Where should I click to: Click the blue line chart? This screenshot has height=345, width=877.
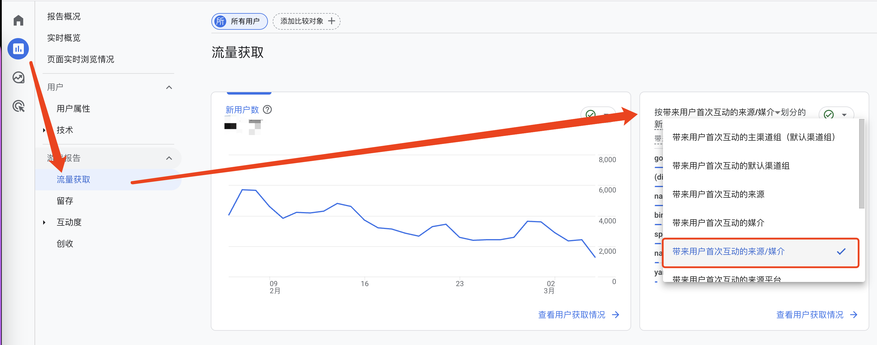(412, 224)
